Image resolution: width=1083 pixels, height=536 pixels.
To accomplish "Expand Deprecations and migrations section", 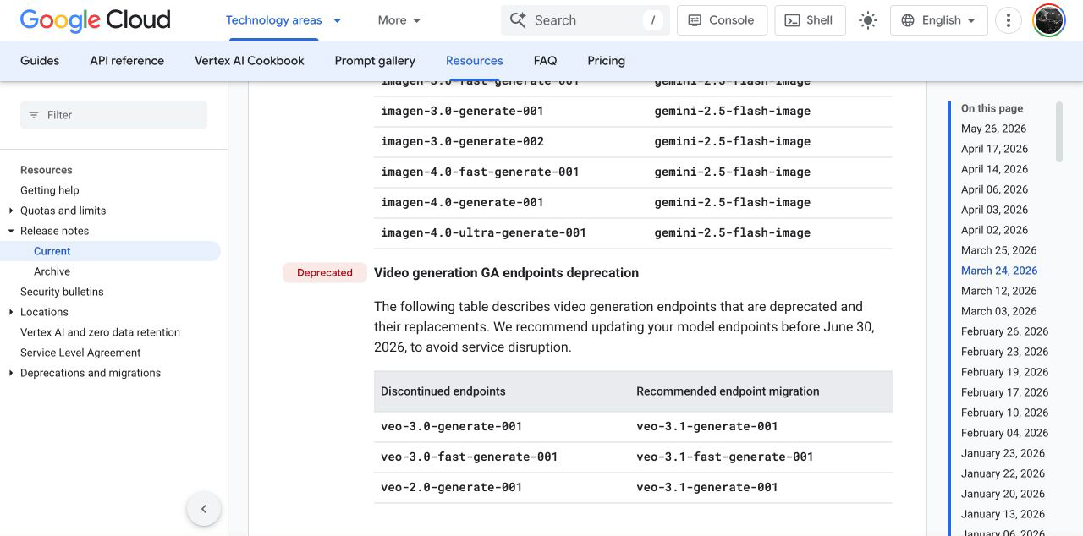I will point(11,373).
